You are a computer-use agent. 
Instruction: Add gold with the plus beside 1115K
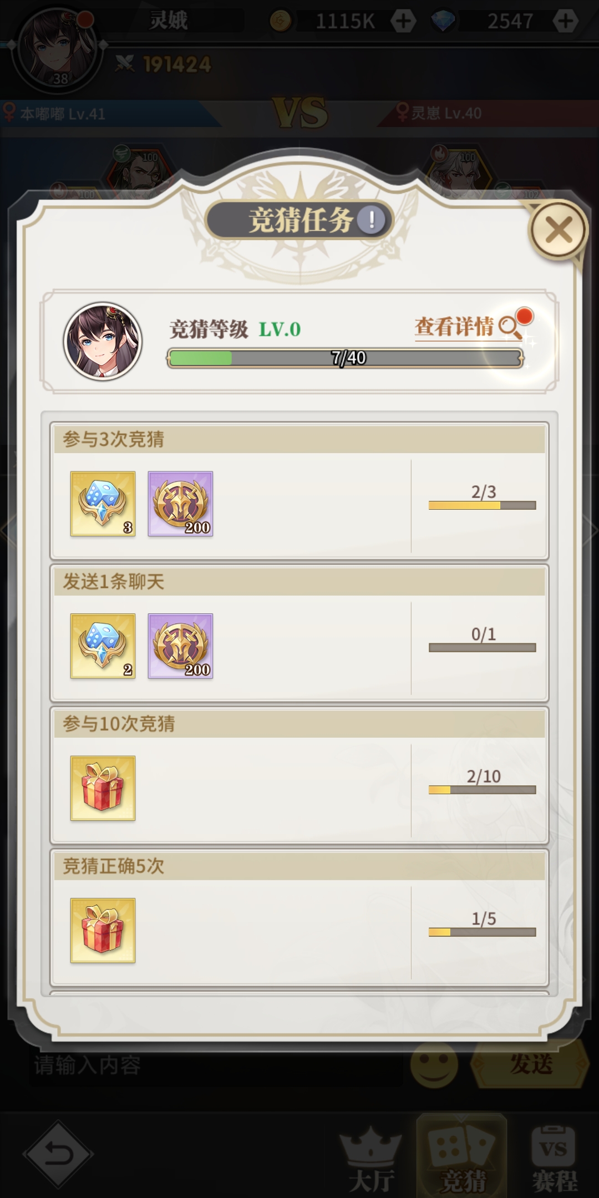click(403, 21)
